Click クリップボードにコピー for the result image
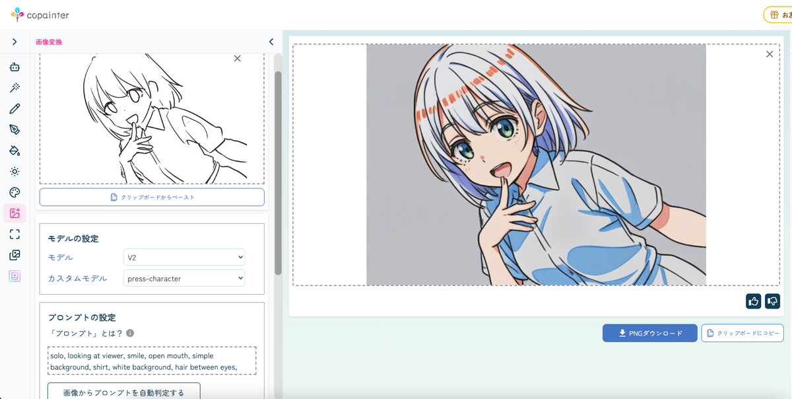Viewport: 792px width, 399px height. (x=742, y=333)
